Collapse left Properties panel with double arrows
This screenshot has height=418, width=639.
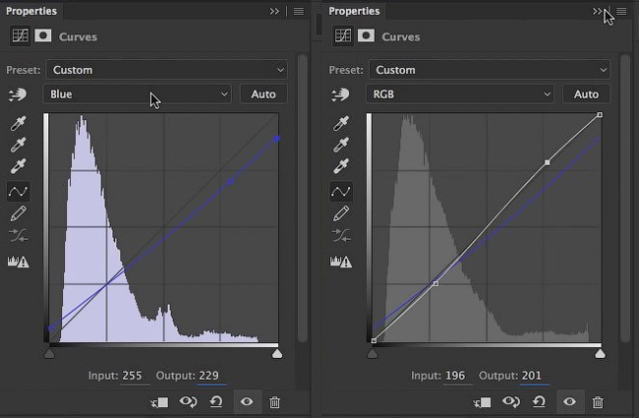click(274, 12)
